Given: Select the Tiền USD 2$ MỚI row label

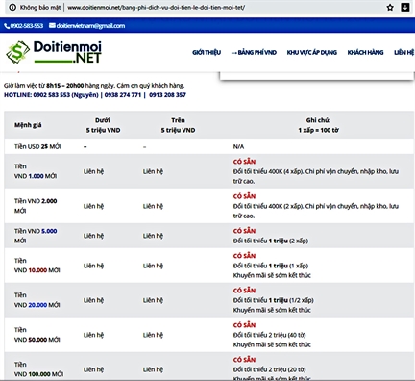Looking at the screenshot, I should click(x=37, y=146).
